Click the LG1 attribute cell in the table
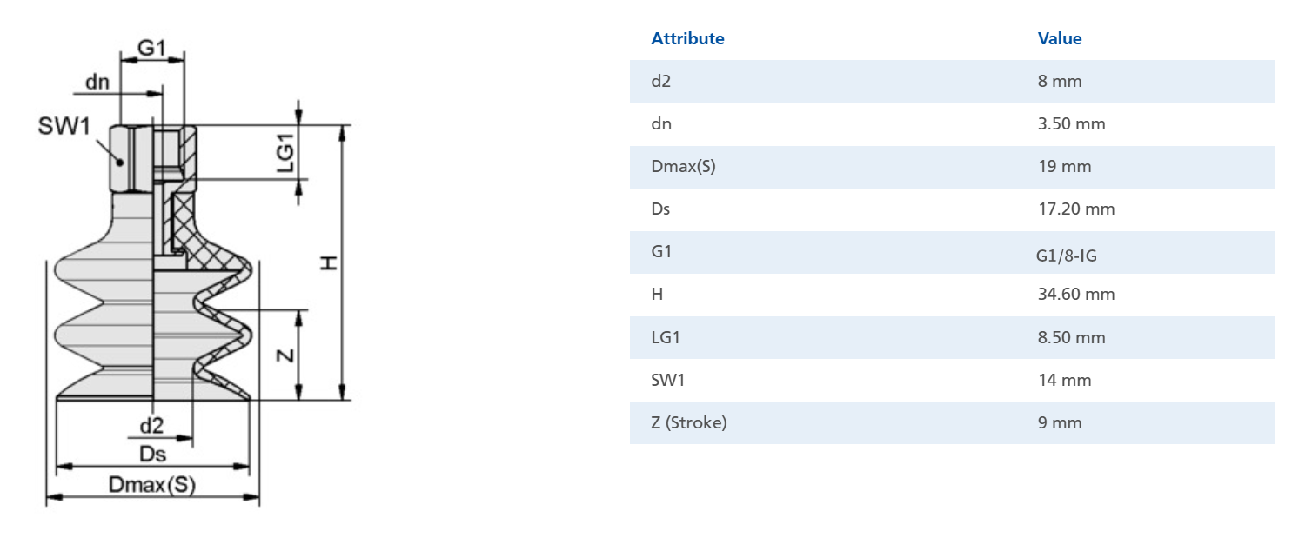Screen dimensions: 1292x551 (x=665, y=337)
